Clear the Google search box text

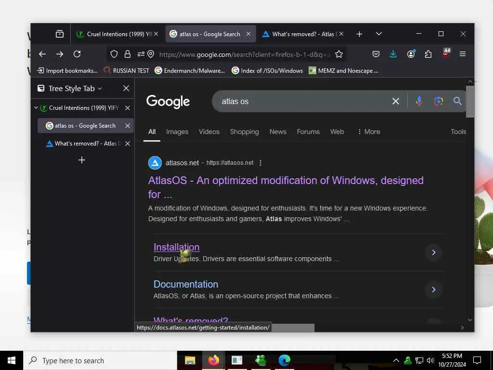pos(396,101)
